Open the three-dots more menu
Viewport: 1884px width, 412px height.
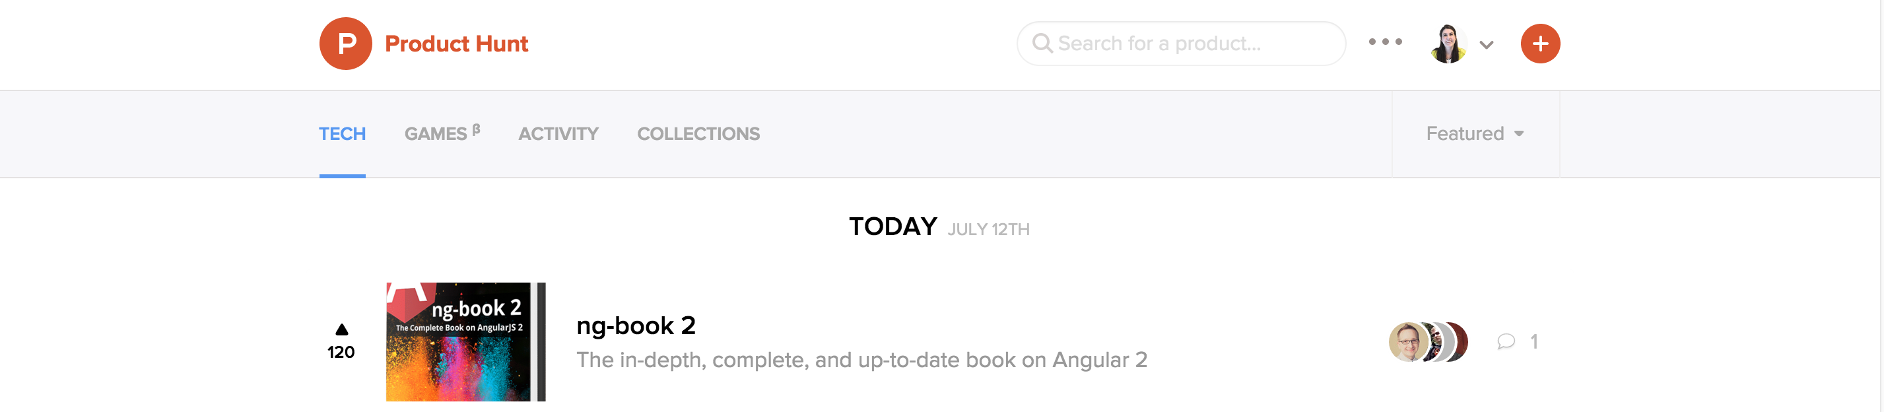1384,42
